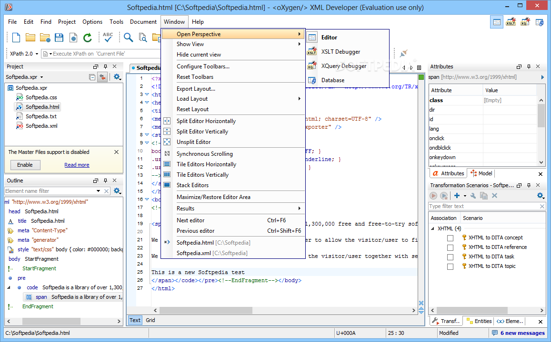Image resolution: width=551 pixels, height=342 pixels.
Task: Save the file with the floppy disk icon
Action: point(59,38)
